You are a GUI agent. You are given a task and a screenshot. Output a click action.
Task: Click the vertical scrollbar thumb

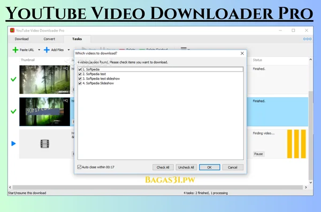coord(310,135)
